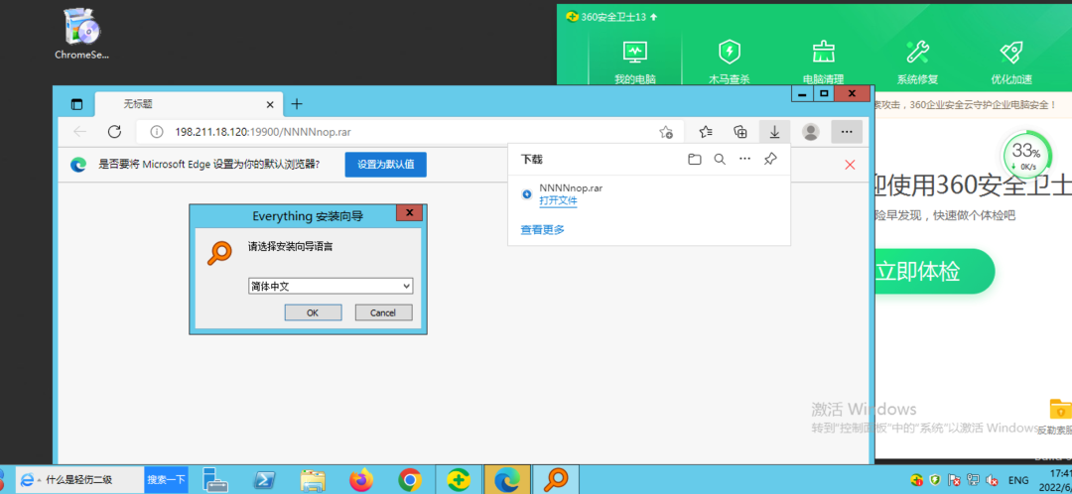Click 360安全卫士13 title upgrade arrow
Image resolution: width=1072 pixels, height=494 pixels.
click(x=653, y=17)
